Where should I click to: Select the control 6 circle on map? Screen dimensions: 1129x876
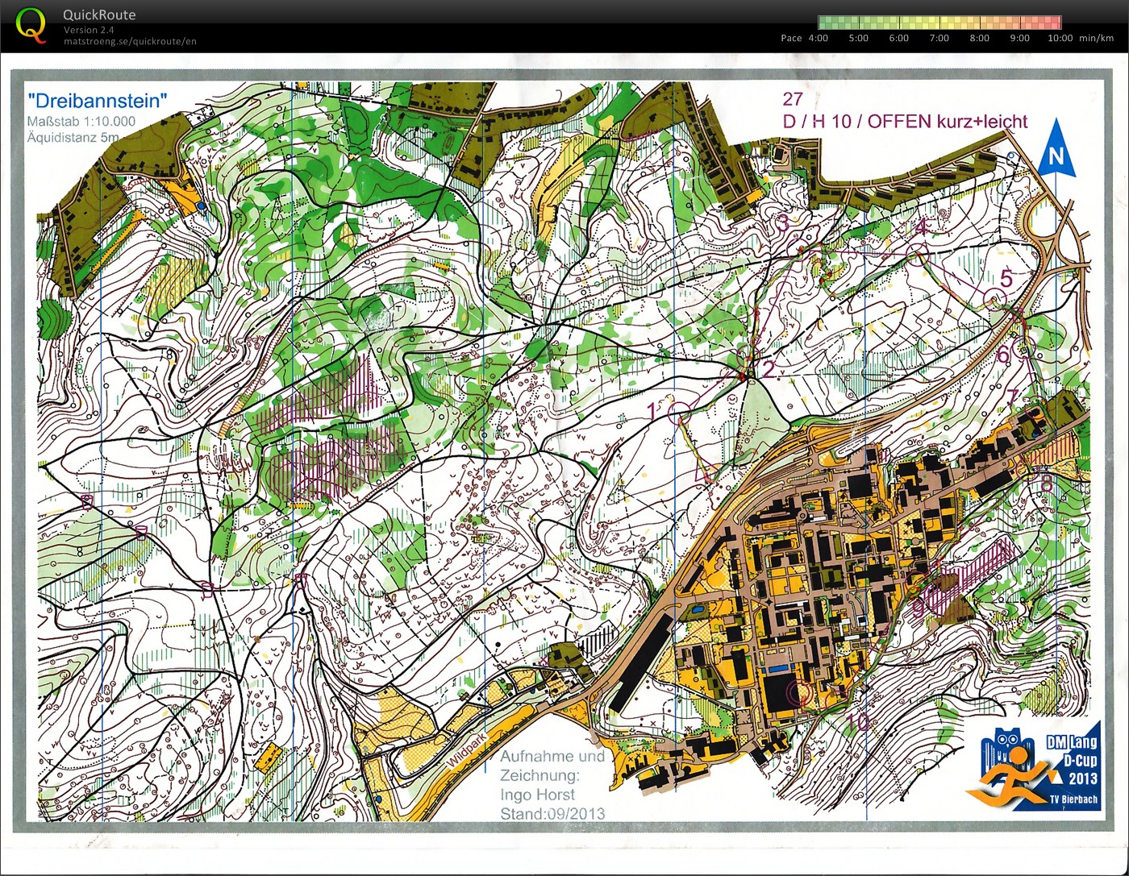(x=1023, y=348)
